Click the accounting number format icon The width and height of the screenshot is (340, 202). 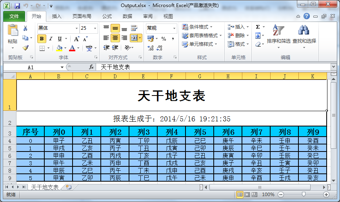(151, 39)
